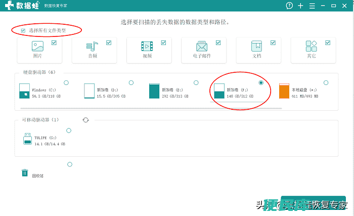Click the Windows (C:) label
Image resolution: width=354 pixels, height=216 pixels.
[44, 90]
